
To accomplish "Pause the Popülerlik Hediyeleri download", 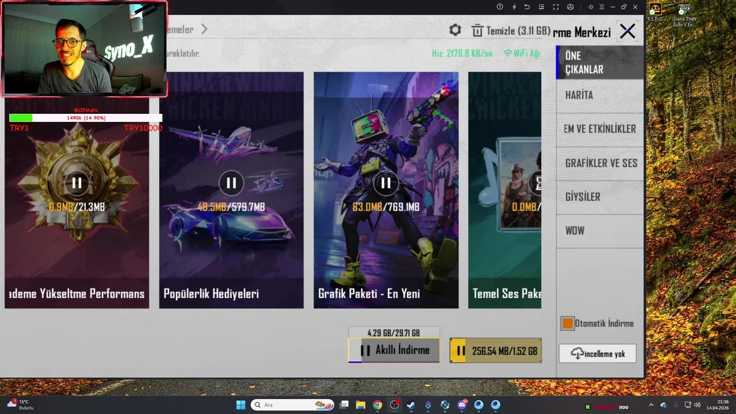I will (x=231, y=183).
